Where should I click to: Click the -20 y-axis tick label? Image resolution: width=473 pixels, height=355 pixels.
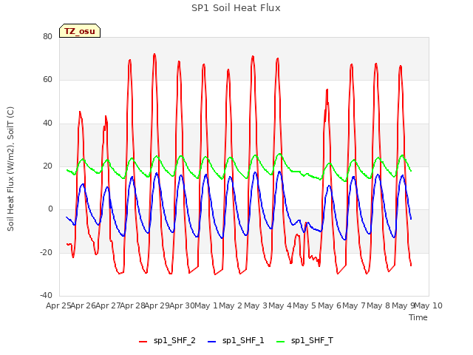(46, 252)
